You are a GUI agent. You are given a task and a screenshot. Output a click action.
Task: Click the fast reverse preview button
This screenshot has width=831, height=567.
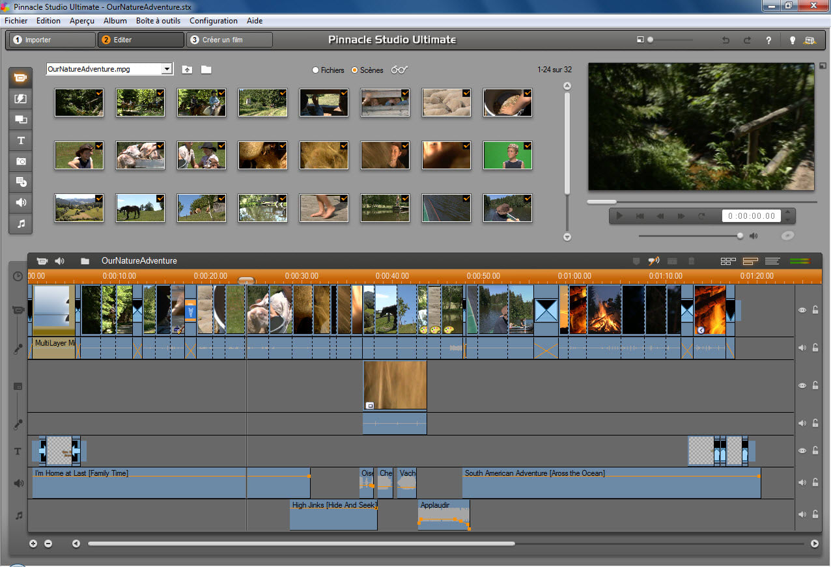tap(660, 216)
